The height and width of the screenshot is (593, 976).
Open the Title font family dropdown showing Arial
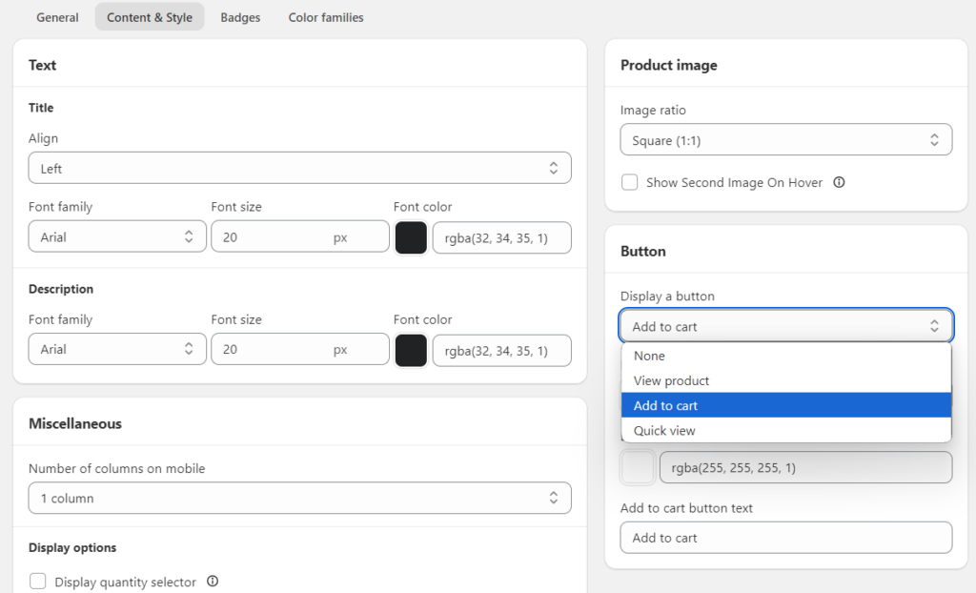click(116, 236)
